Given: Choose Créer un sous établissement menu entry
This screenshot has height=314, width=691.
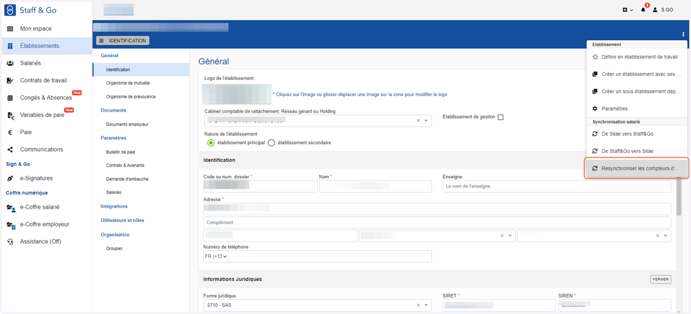Looking at the screenshot, I should 637,91.
